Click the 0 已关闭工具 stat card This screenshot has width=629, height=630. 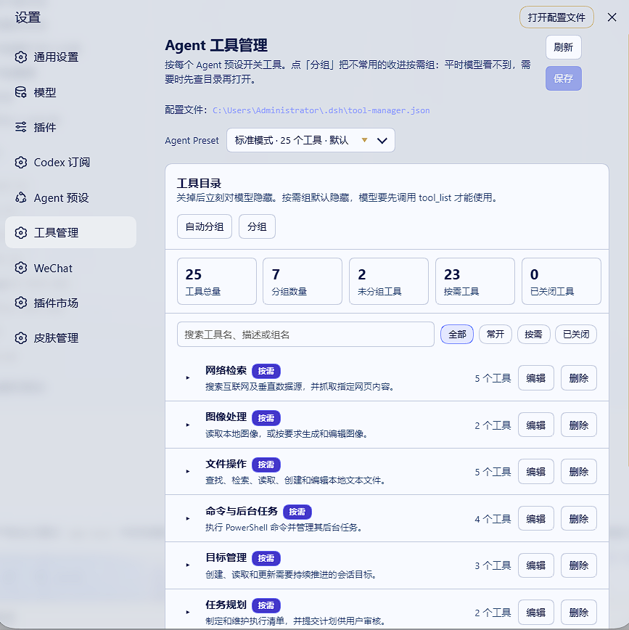click(x=561, y=282)
